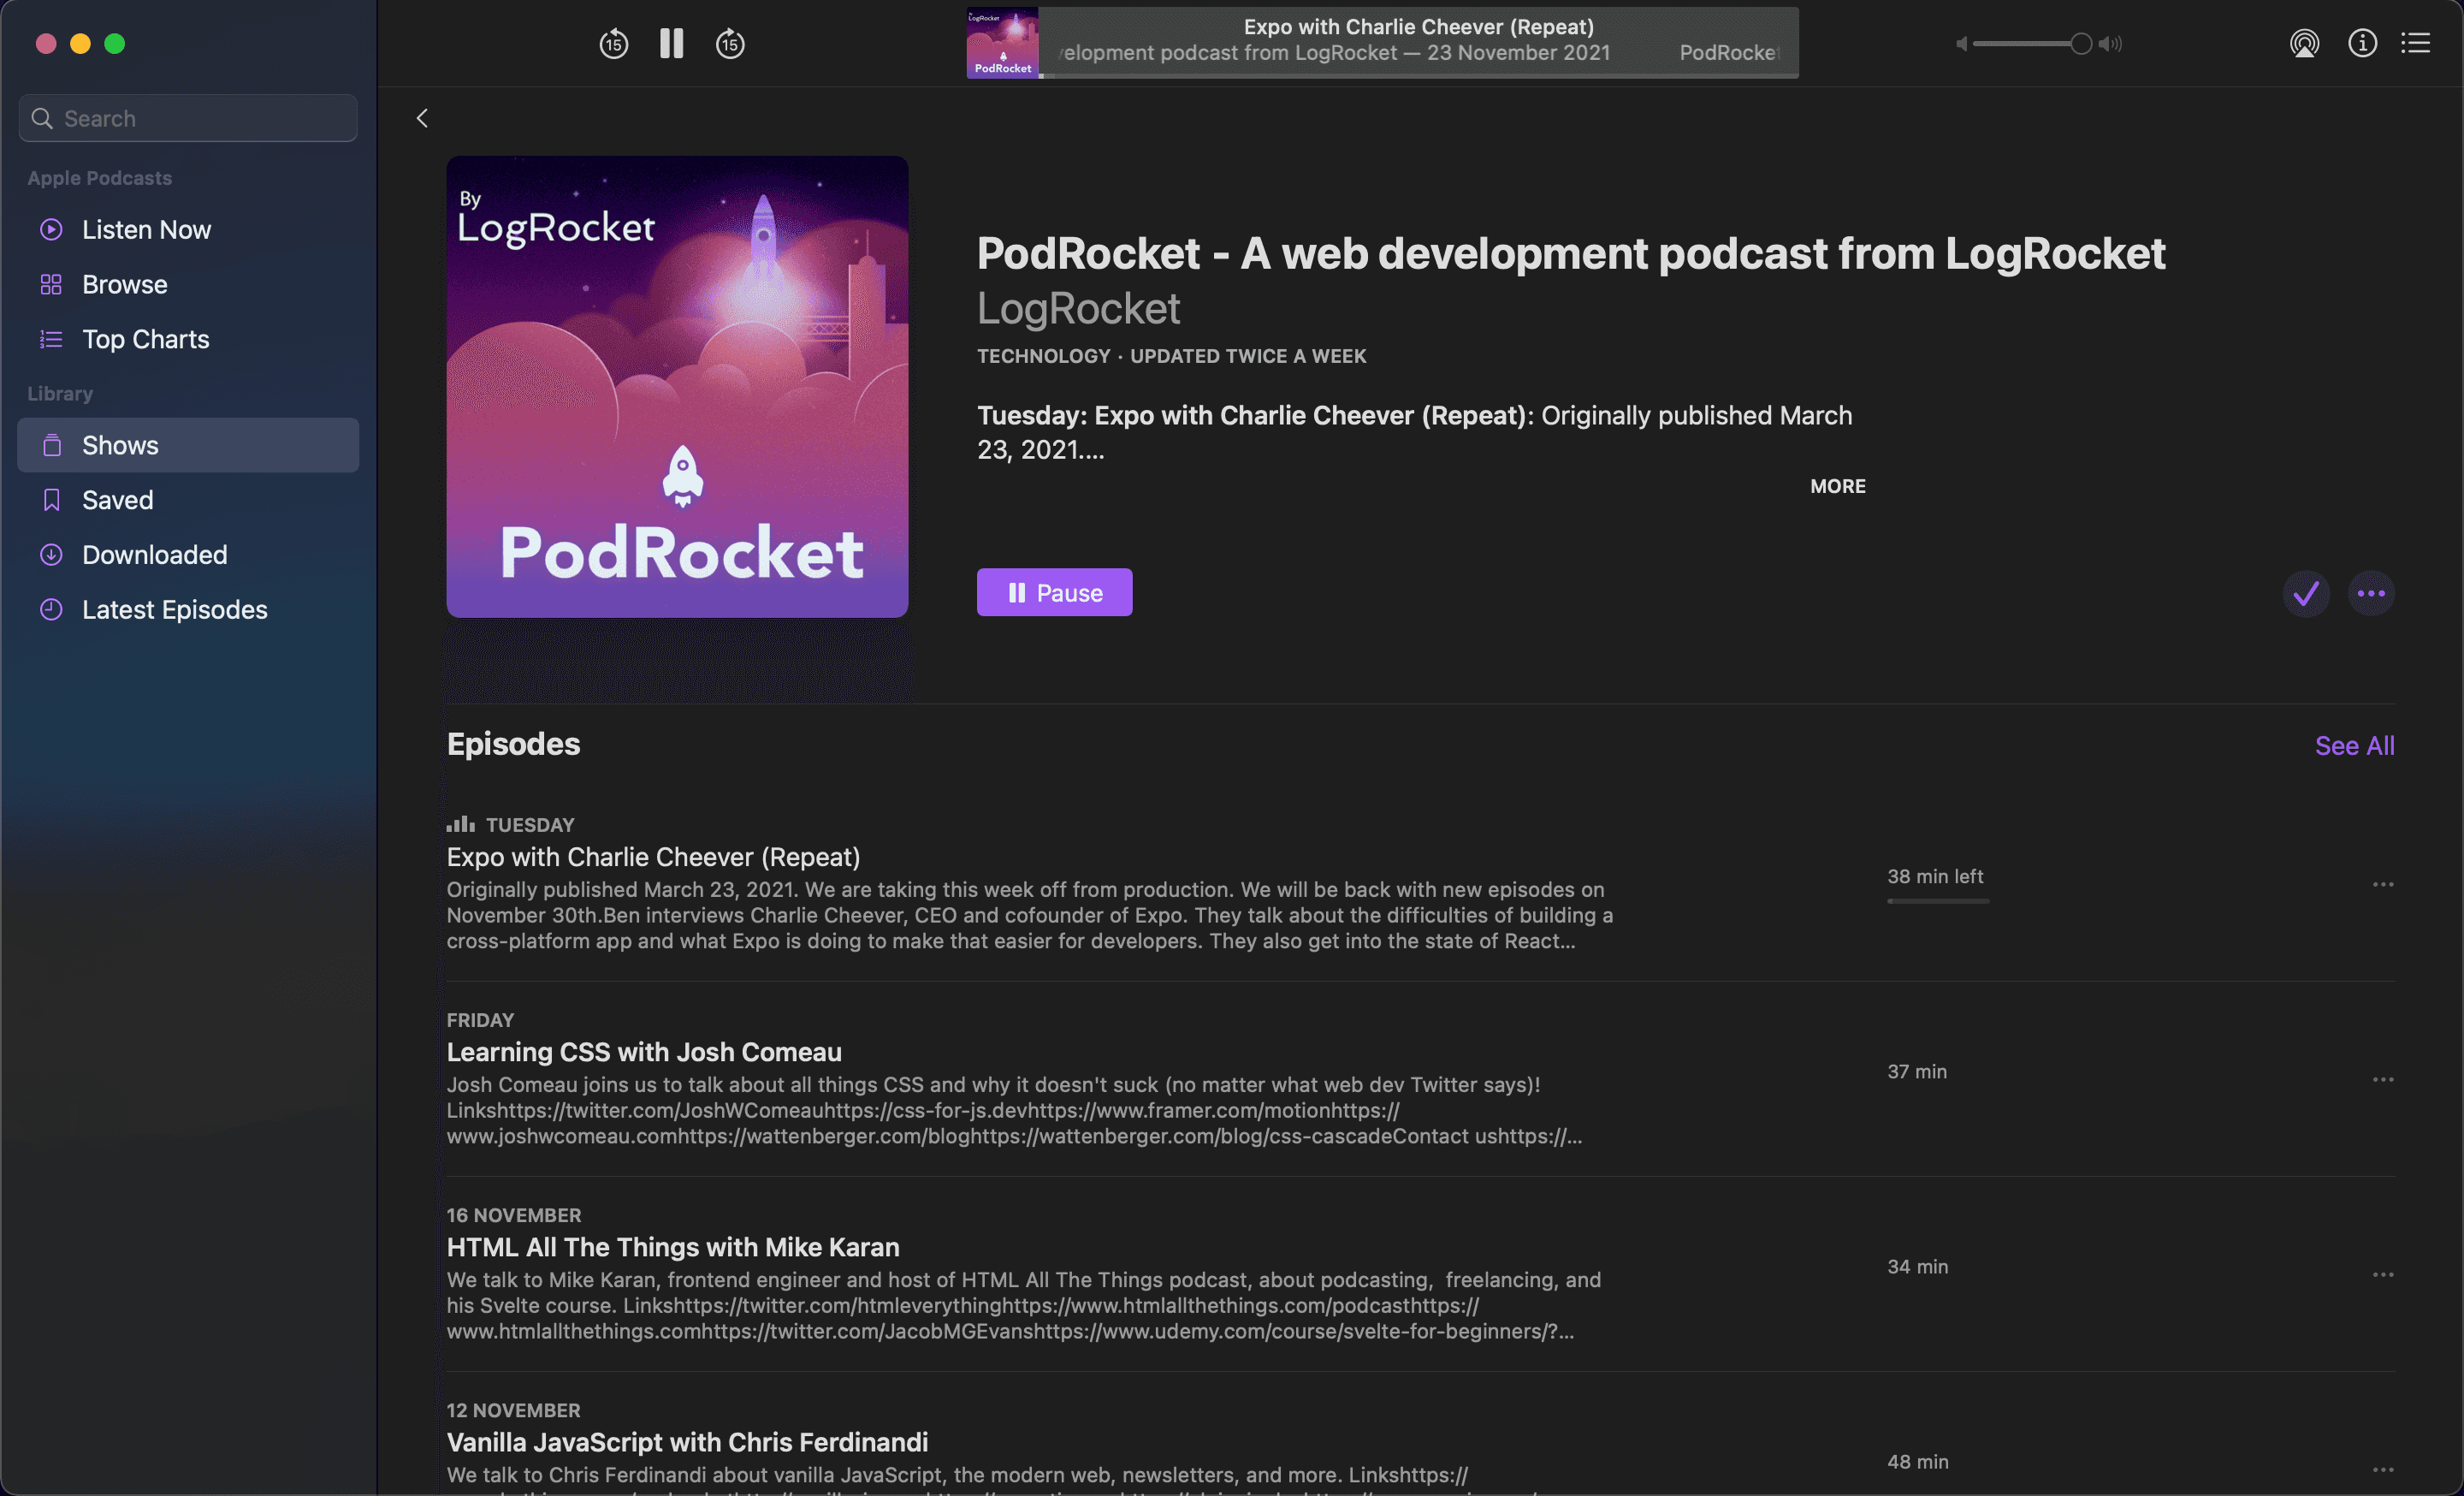This screenshot has width=2464, height=1496.
Task: Click the 34 min duration text
Action: (1917, 1266)
